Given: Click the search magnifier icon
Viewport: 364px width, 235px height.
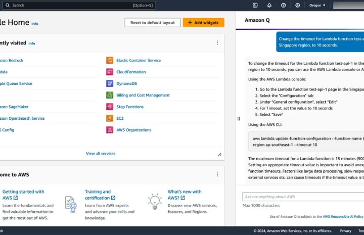Looking at the screenshot, I should pyautogui.click(x=8, y=6).
